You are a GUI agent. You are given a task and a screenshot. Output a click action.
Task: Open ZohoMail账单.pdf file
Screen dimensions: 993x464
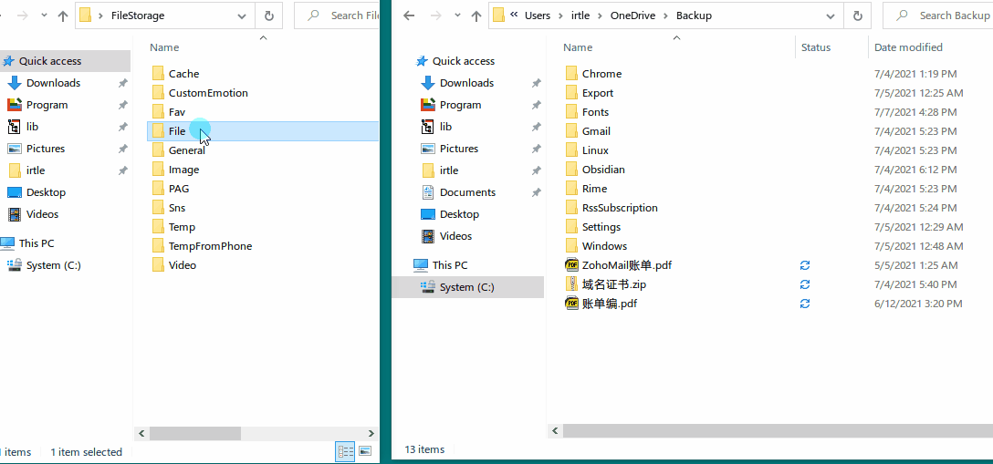coord(626,265)
